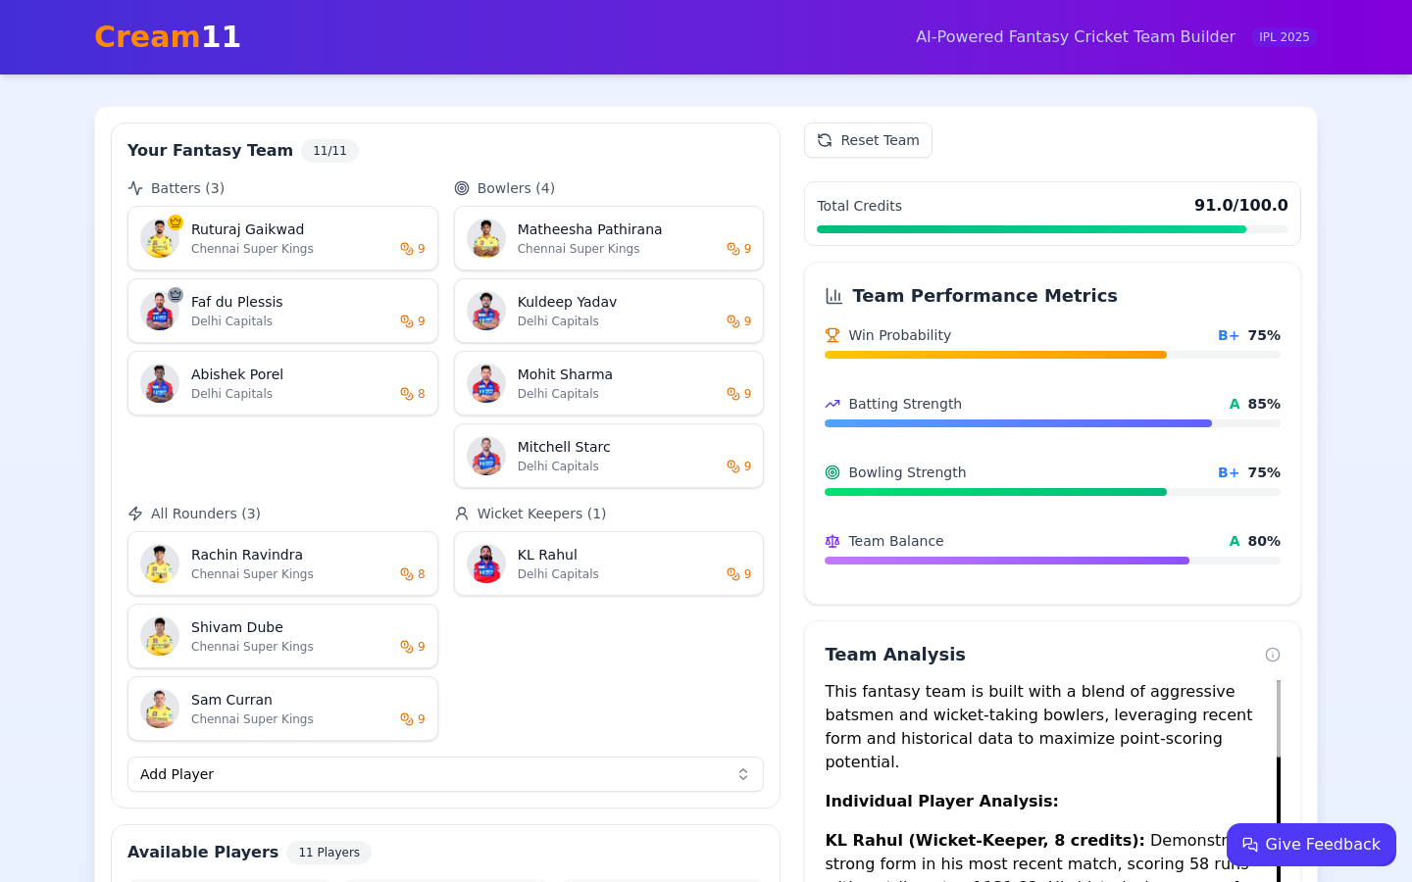Select the Kuldeep Yadav player card
Screen dimensions: 1412x882
[x=609, y=311]
